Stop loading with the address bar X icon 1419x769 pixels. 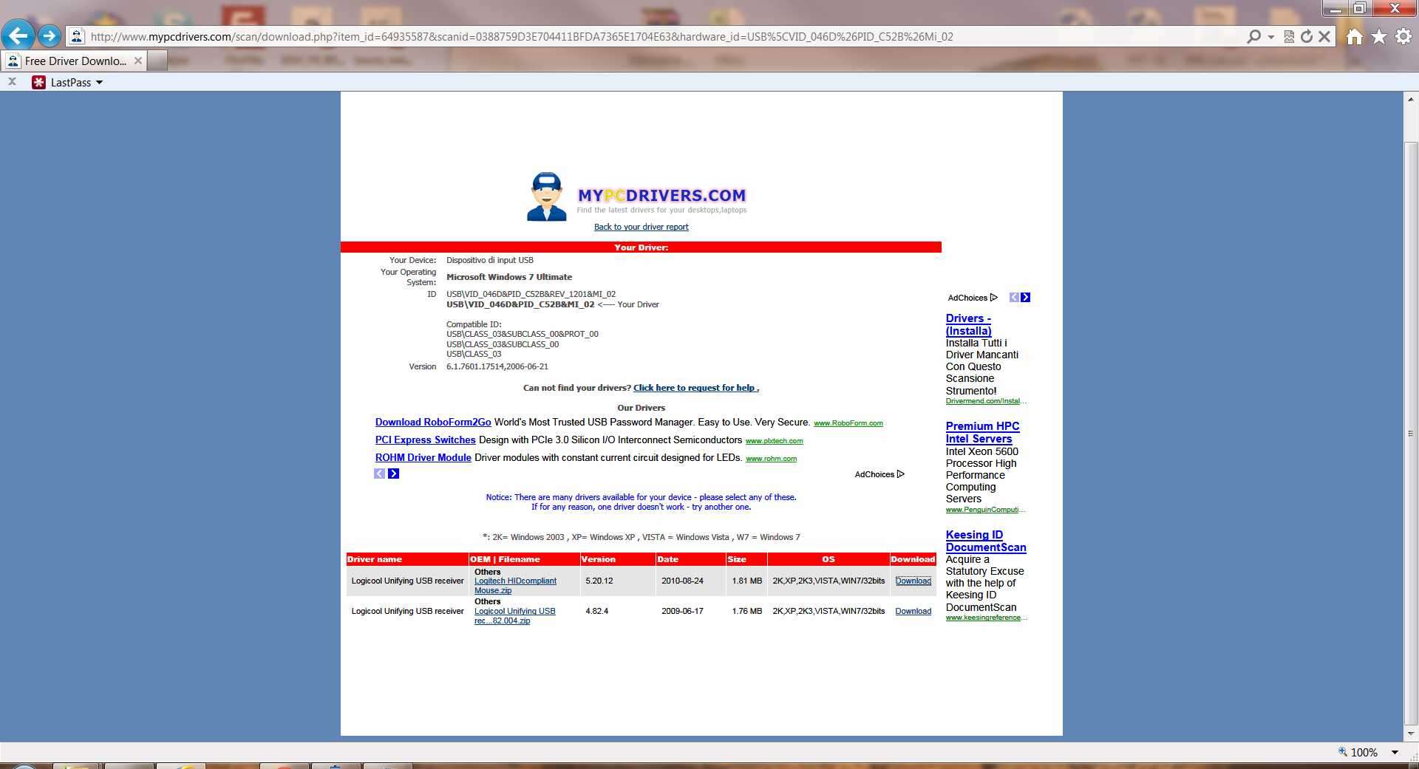pyautogui.click(x=1324, y=36)
